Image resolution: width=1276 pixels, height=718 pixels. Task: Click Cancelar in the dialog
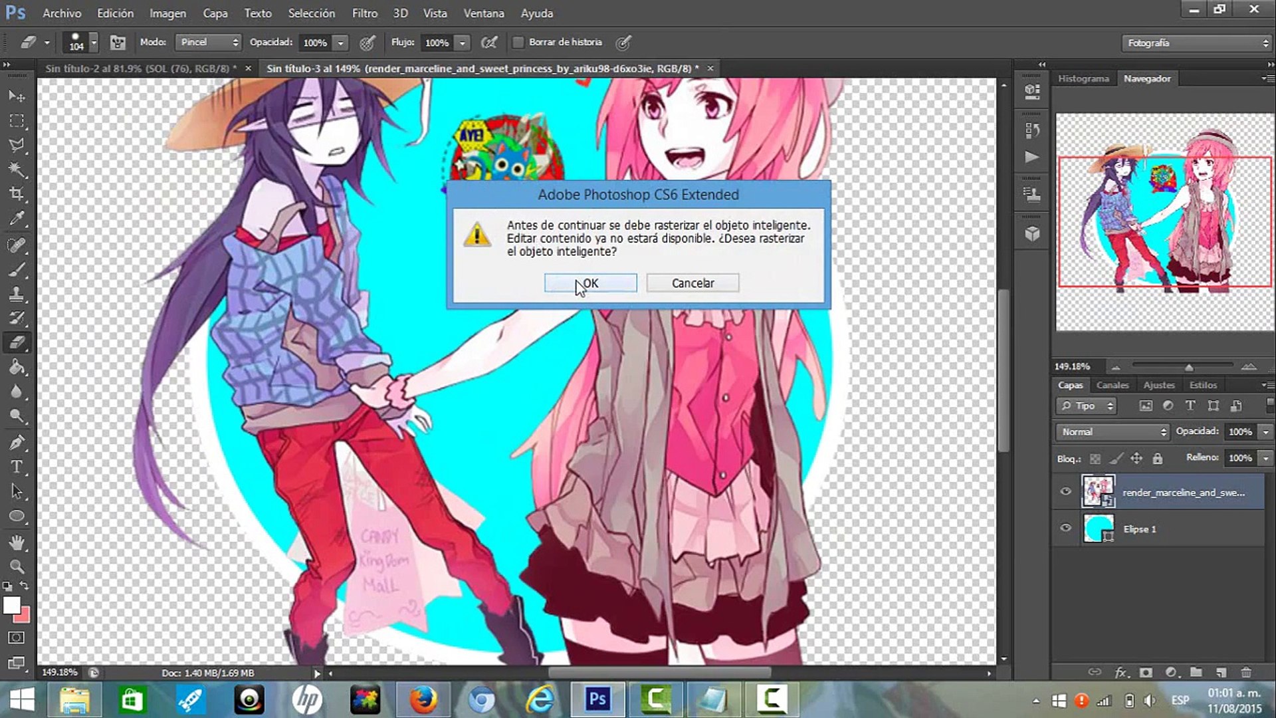click(692, 283)
